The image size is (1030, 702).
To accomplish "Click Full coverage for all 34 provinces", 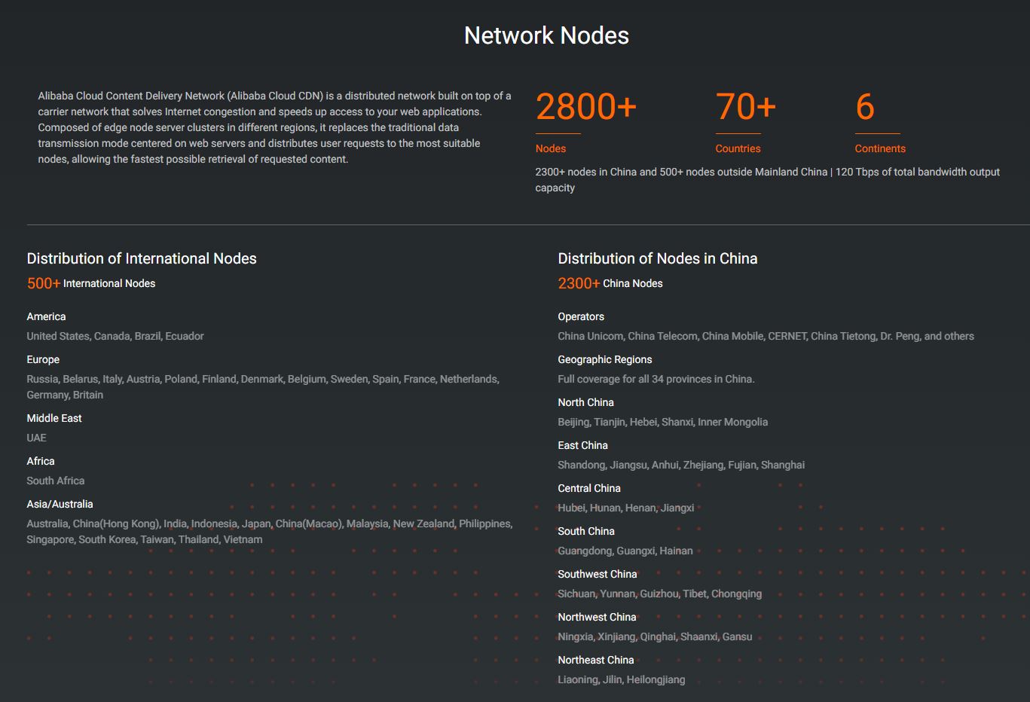I will (x=656, y=379).
